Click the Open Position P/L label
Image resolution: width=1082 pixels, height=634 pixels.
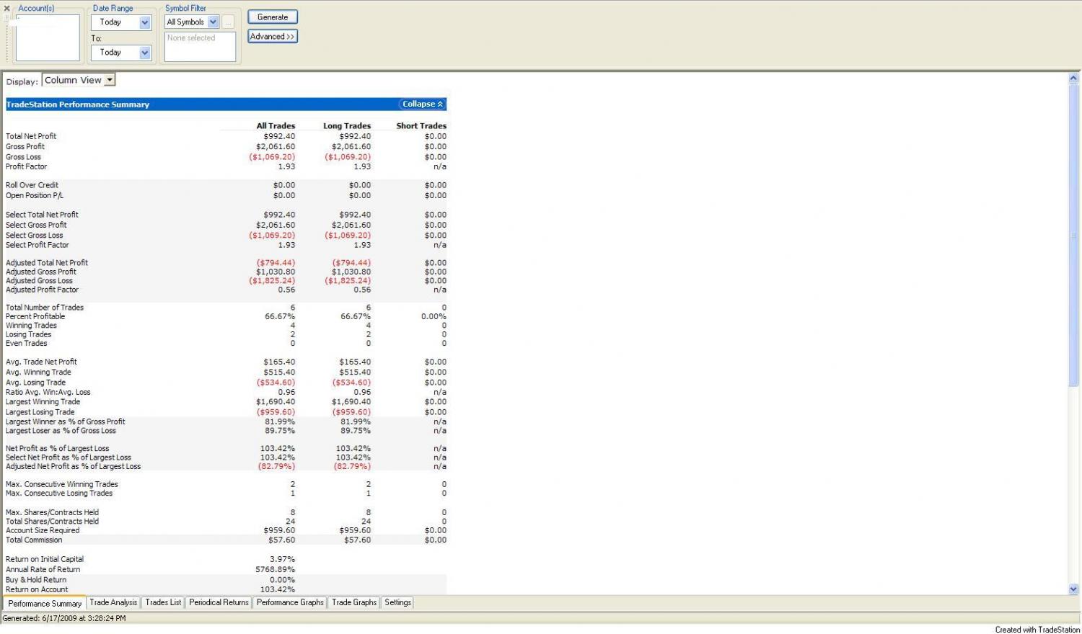35,195
